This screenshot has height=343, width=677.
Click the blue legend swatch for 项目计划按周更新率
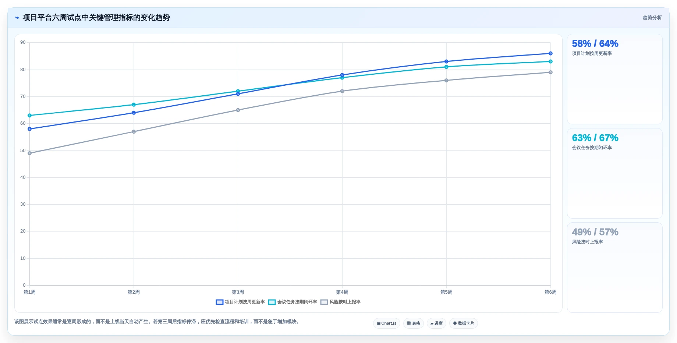[220, 302]
